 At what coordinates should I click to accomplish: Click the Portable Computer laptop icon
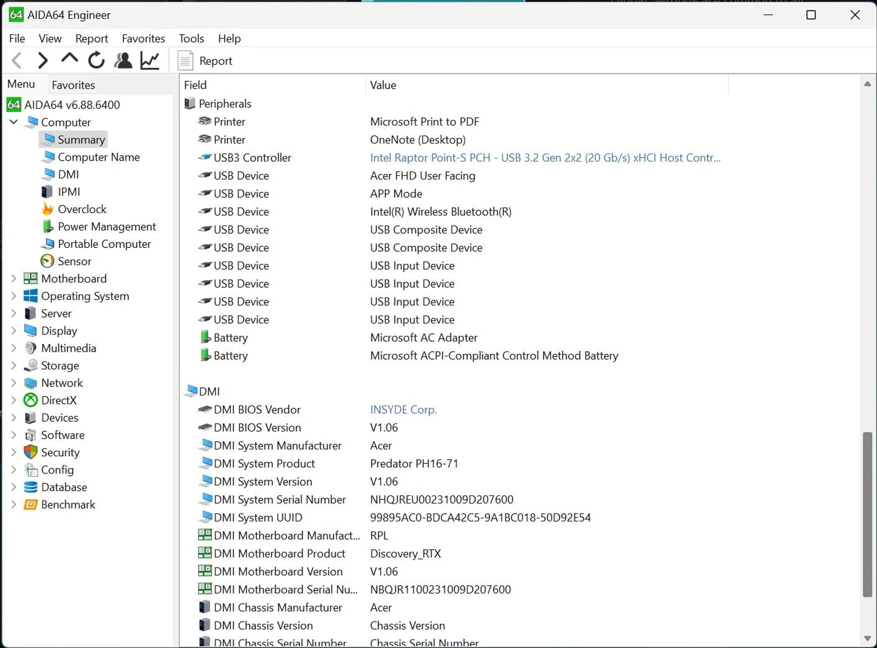pos(48,244)
